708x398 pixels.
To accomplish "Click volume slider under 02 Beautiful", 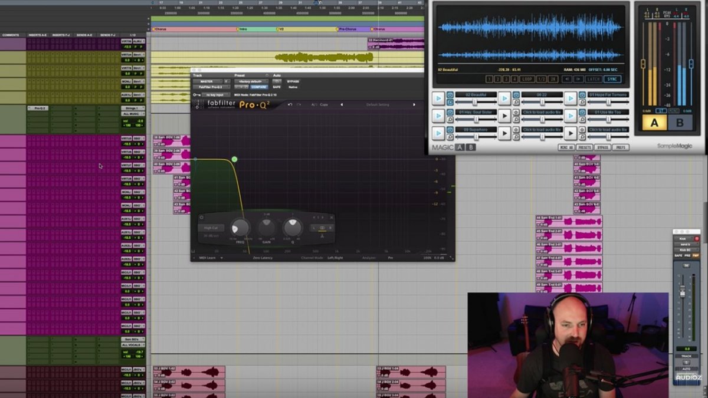I will click(476, 103).
